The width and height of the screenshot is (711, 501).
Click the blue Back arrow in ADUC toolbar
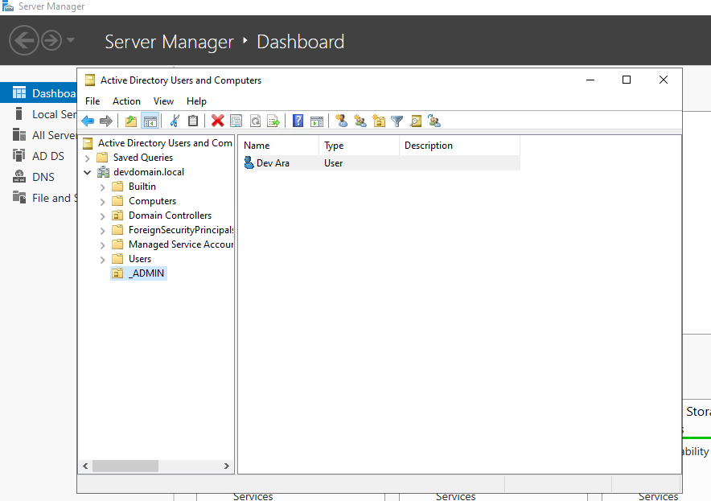click(88, 121)
